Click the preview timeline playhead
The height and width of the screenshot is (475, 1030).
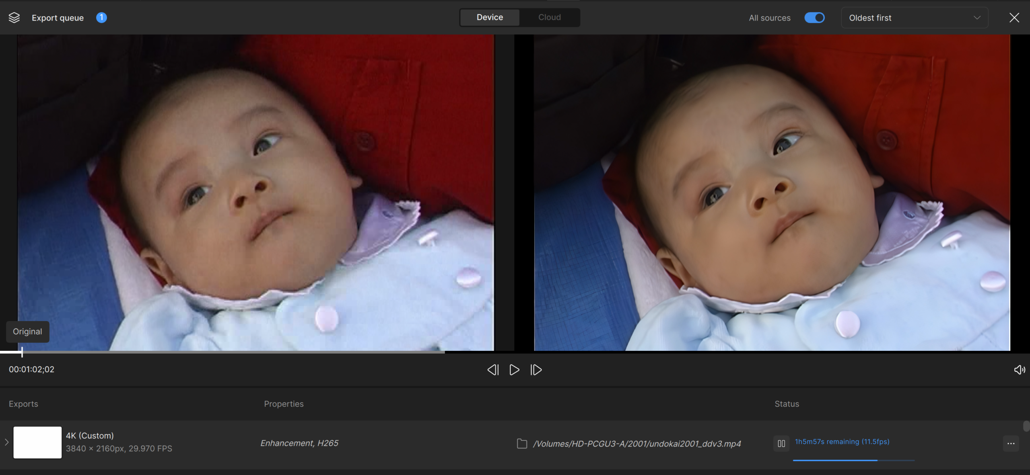[x=22, y=352]
